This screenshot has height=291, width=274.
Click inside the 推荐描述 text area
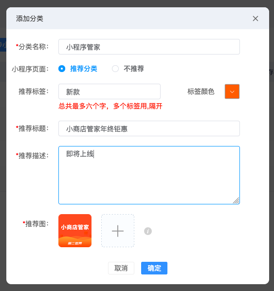(x=149, y=175)
